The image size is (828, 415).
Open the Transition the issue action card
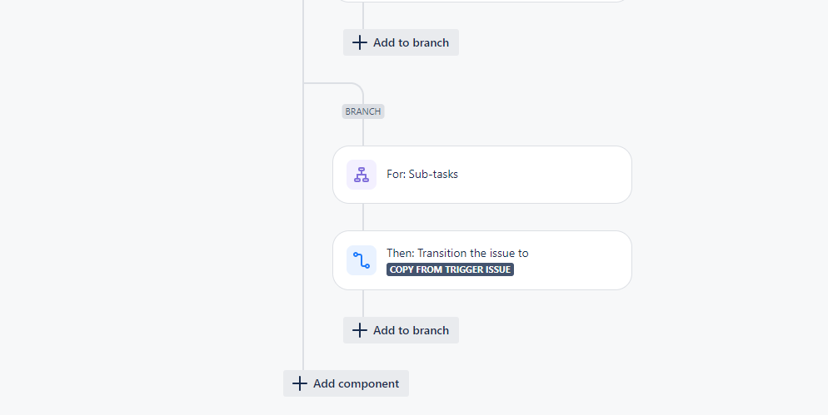coord(482,260)
